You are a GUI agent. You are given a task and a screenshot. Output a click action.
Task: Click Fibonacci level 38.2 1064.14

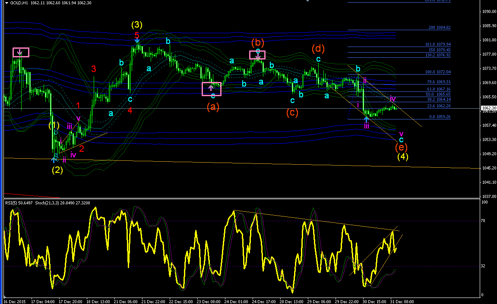click(439, 100)
